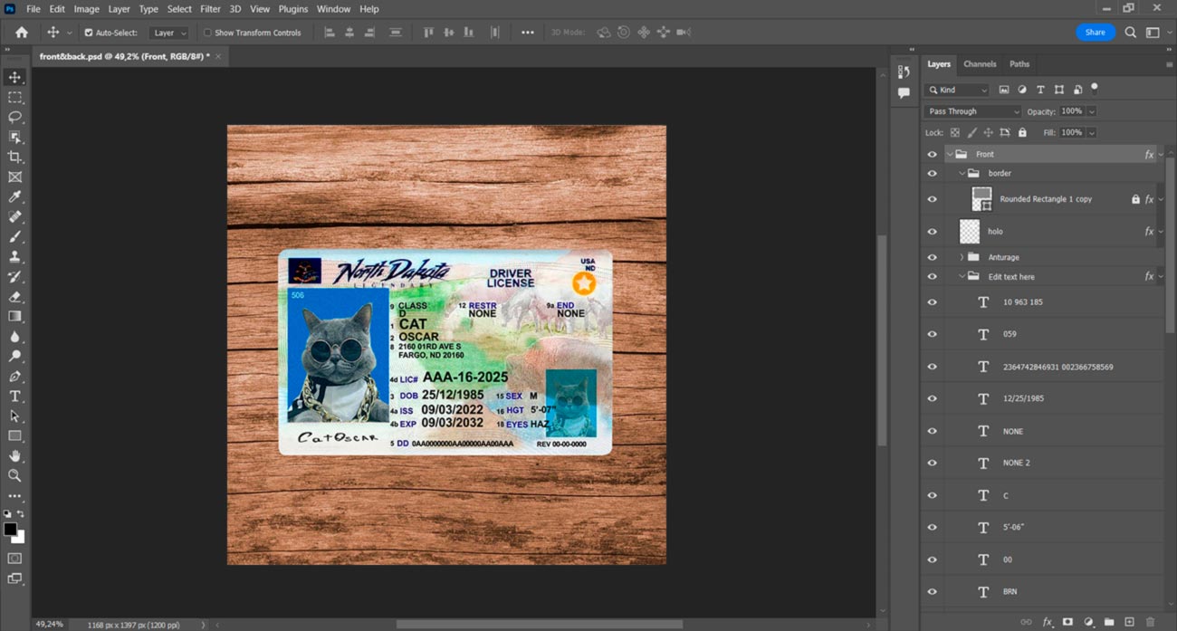Select the Zoom tool
Viewport: 1177px width, 631px height.
pos(14,475)
